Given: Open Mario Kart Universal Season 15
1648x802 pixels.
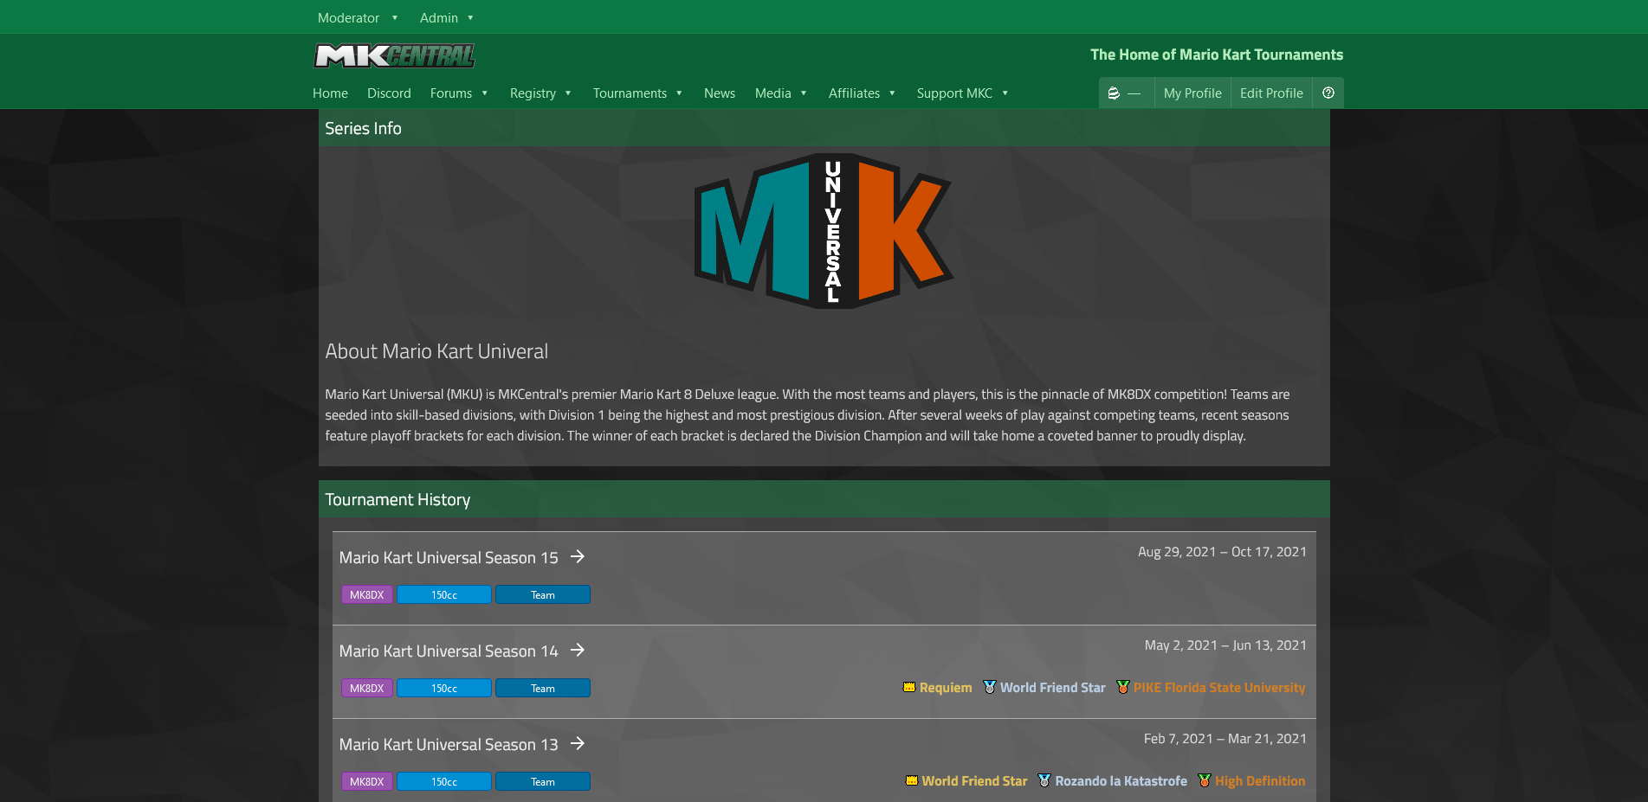Looking at the screenshot, I should click(449, 558).
